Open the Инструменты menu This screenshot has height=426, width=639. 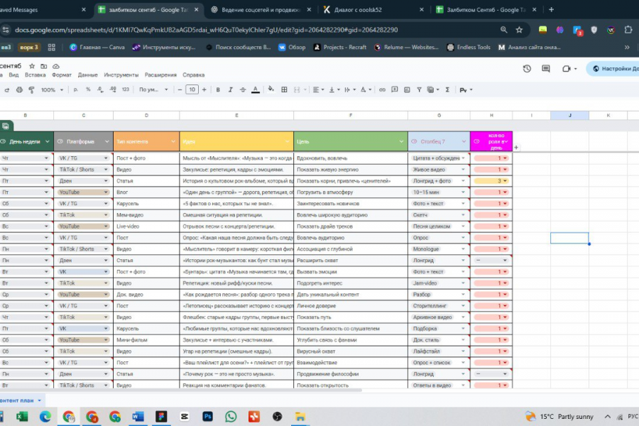coord(121,75)
